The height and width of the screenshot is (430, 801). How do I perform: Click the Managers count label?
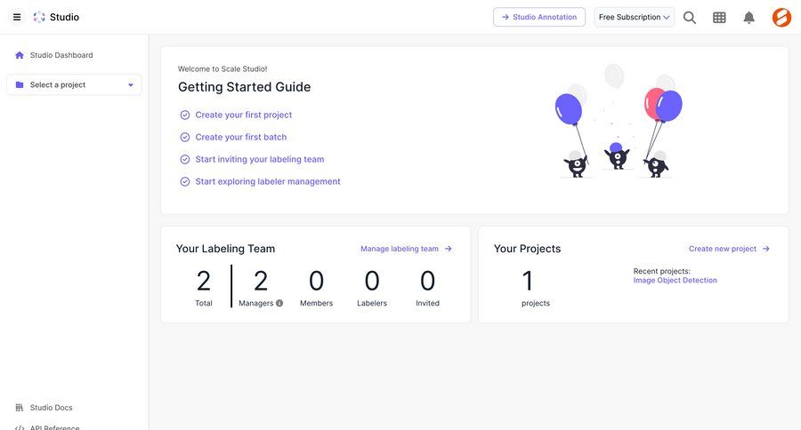[256, 303]
